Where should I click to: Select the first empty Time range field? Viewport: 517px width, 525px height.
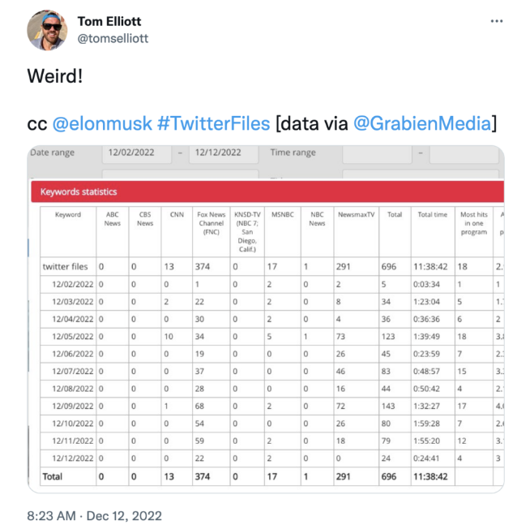(x=378, y=153)
